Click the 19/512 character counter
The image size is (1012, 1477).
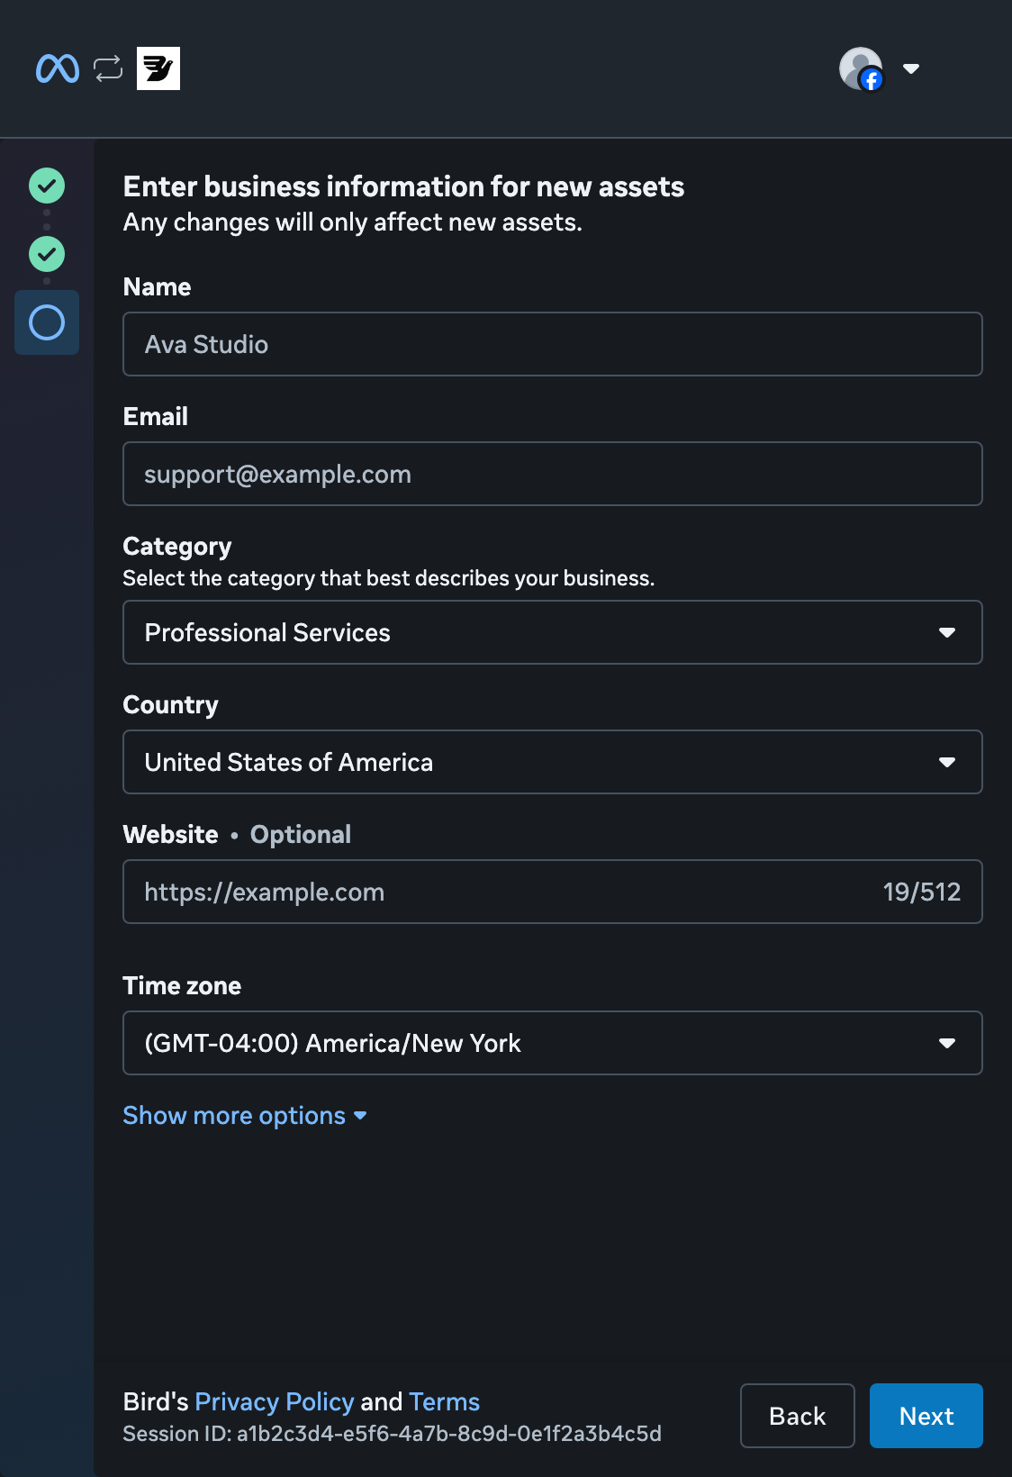[x=922, y=892]
